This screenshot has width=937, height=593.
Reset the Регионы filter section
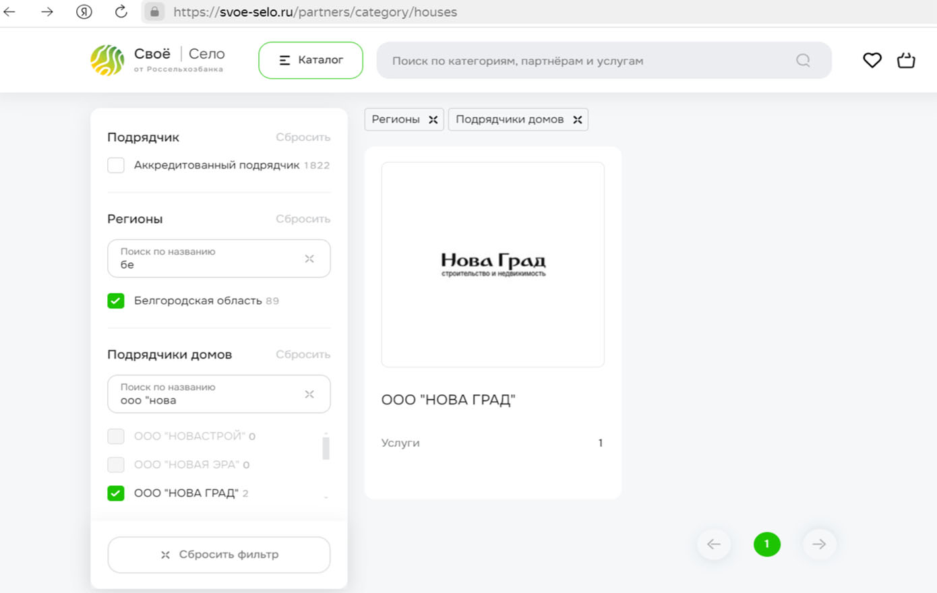click(303, 218)
